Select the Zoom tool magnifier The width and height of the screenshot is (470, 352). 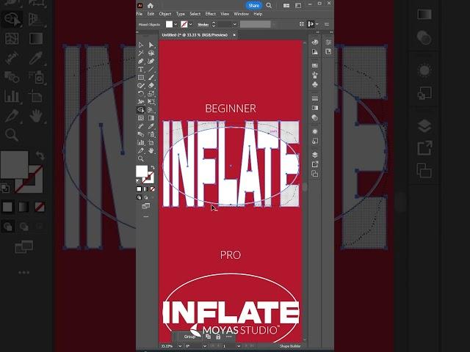click(140, 158)
